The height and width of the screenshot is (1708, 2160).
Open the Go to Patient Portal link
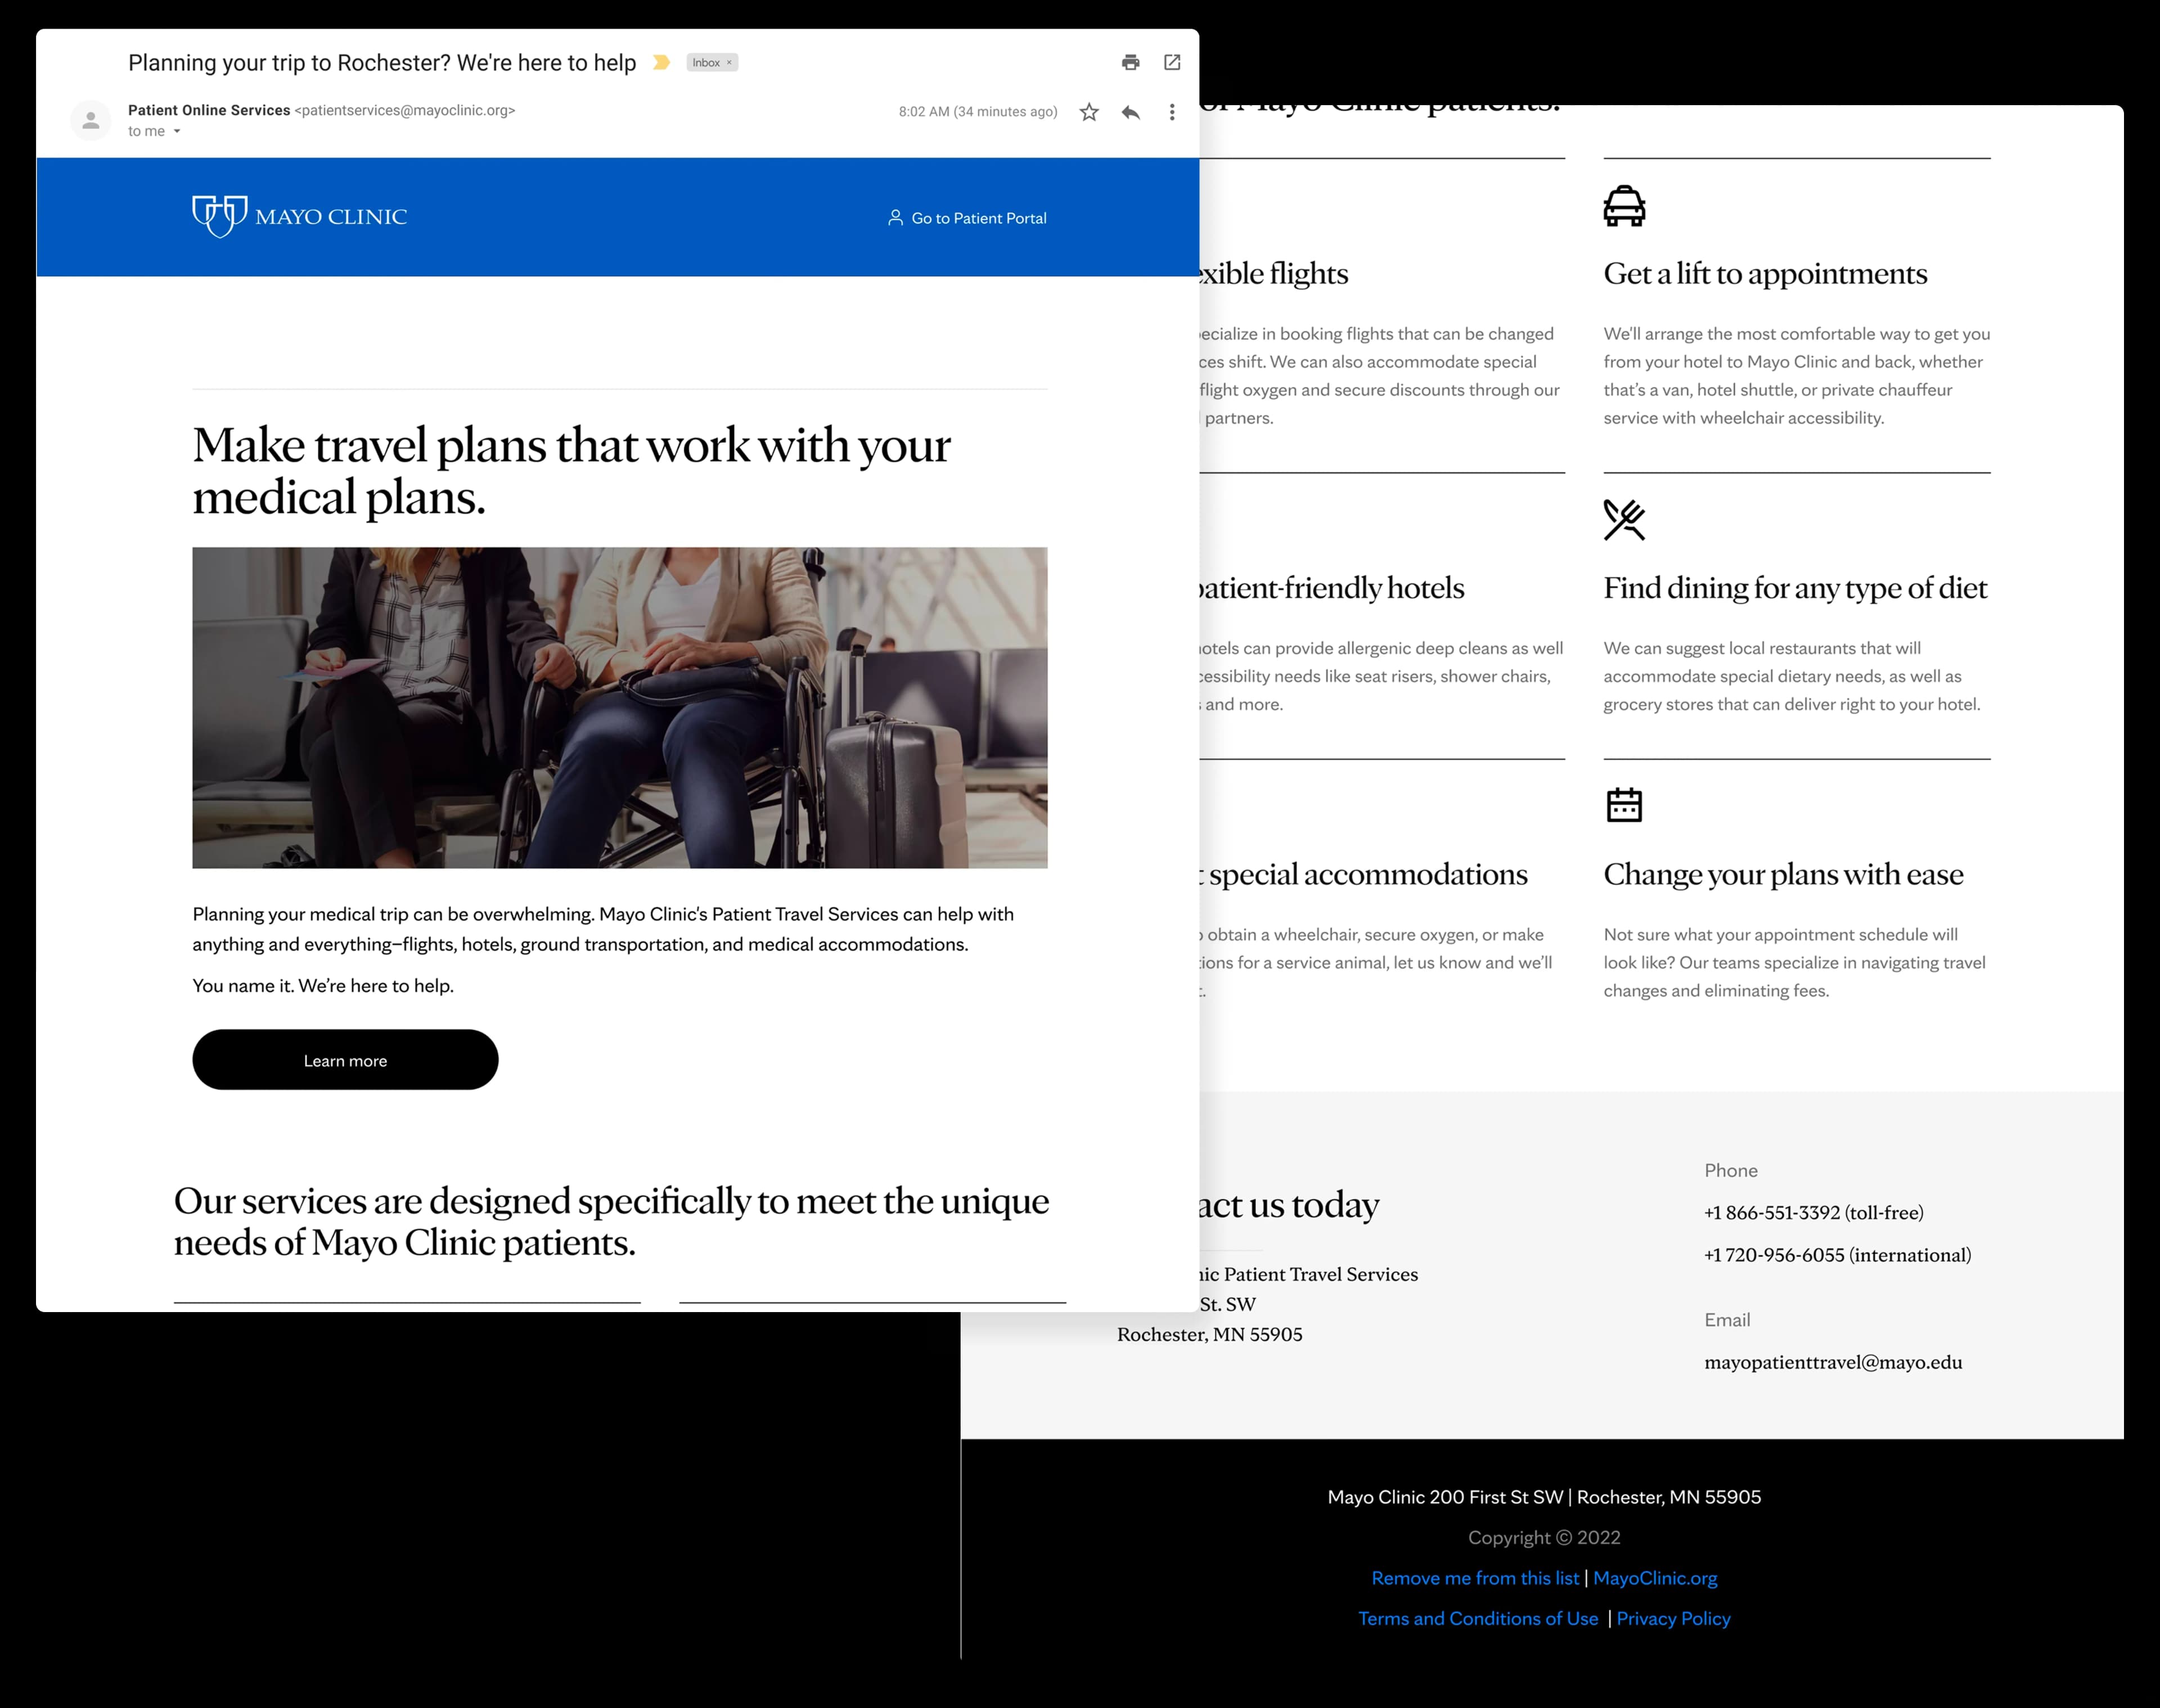967,218
